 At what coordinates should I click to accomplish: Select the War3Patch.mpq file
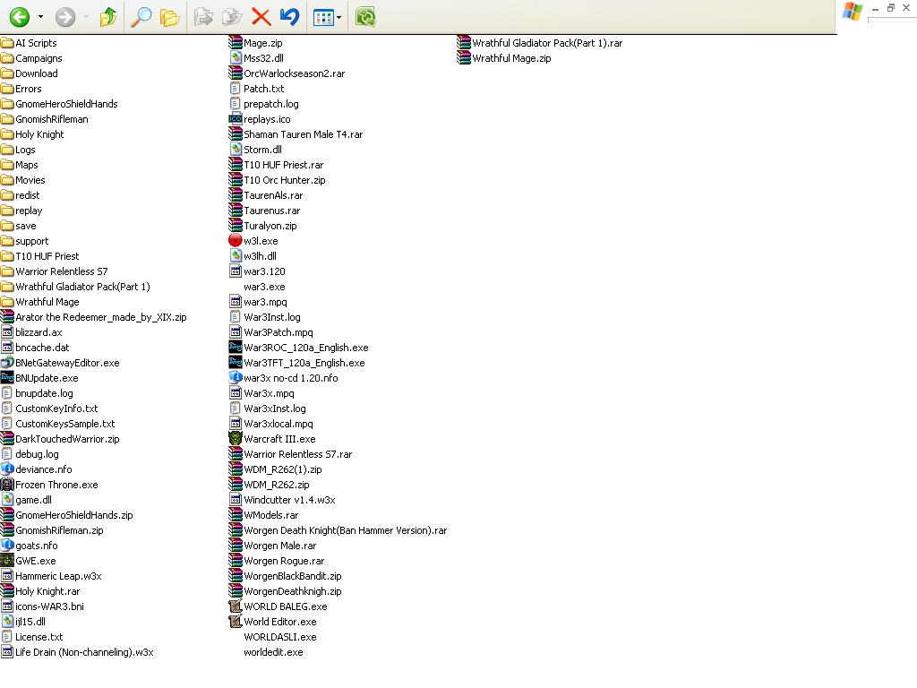pos(271,331)
